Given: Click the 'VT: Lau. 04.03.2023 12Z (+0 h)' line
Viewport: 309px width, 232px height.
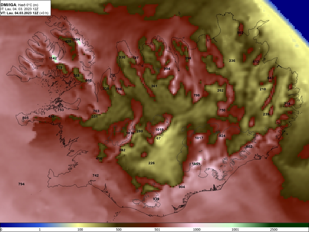Looking at the screenshot, I should pyautogui.click(x=24, y=13).
